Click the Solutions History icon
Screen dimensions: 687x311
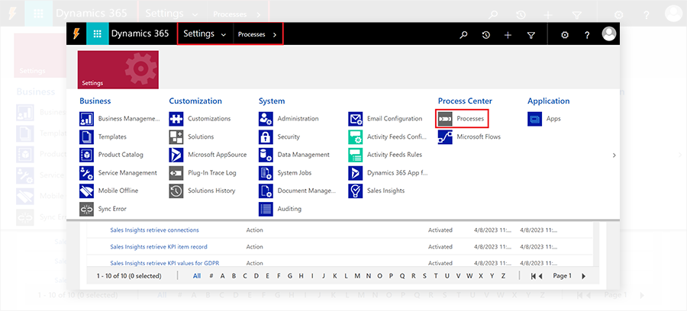(176, 191)
